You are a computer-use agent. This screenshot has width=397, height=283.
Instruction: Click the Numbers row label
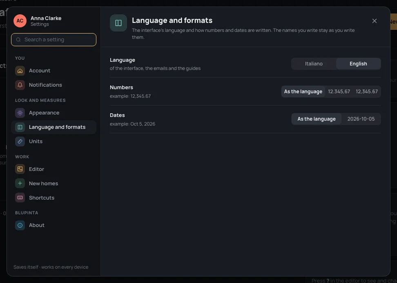pyautogui.click(x=122, y=88)
